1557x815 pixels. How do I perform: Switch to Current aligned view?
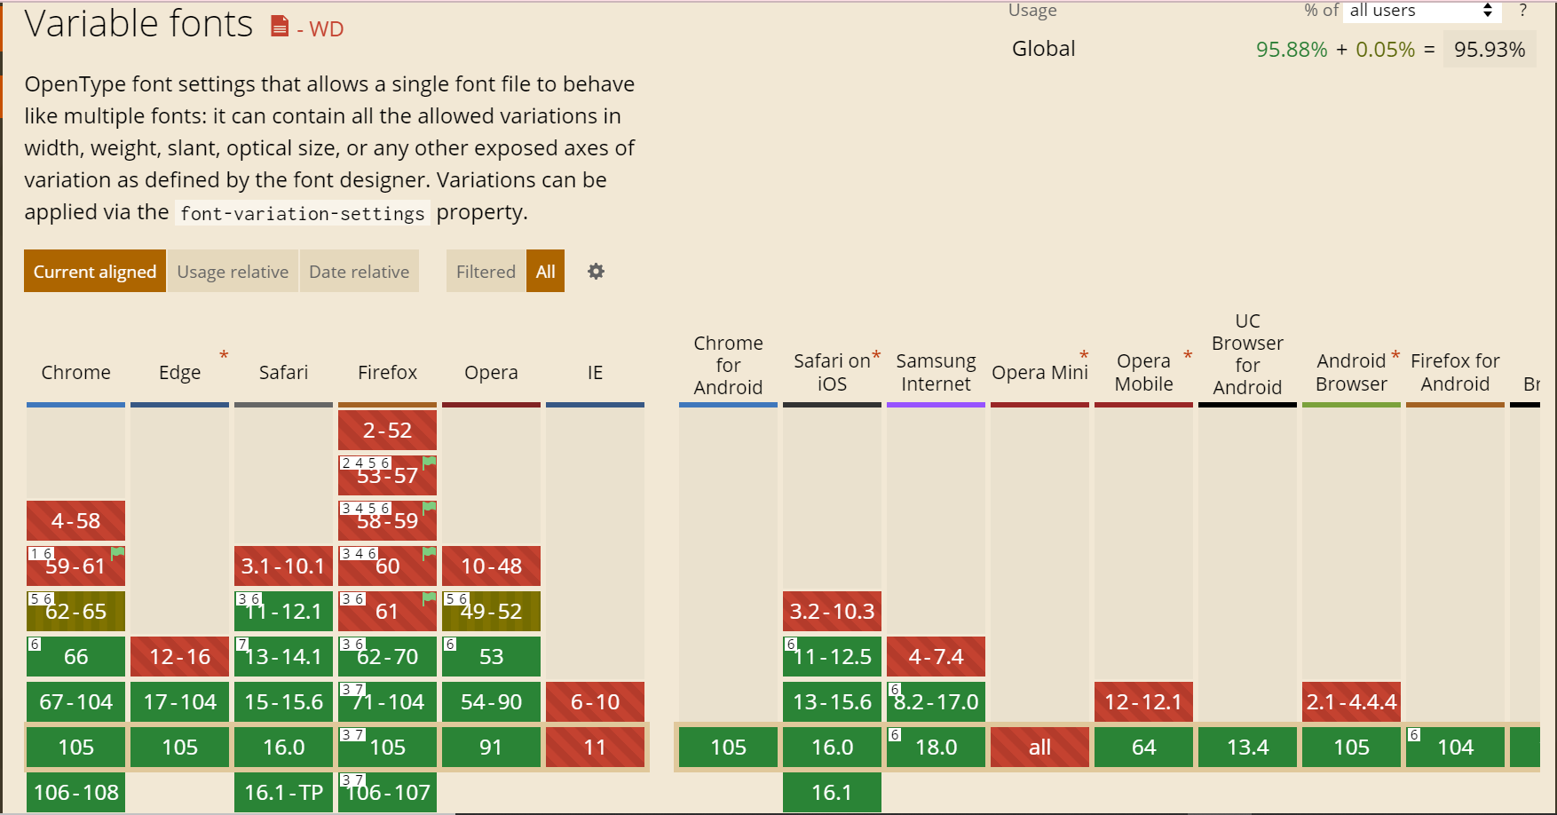click(x=95, y=272)
